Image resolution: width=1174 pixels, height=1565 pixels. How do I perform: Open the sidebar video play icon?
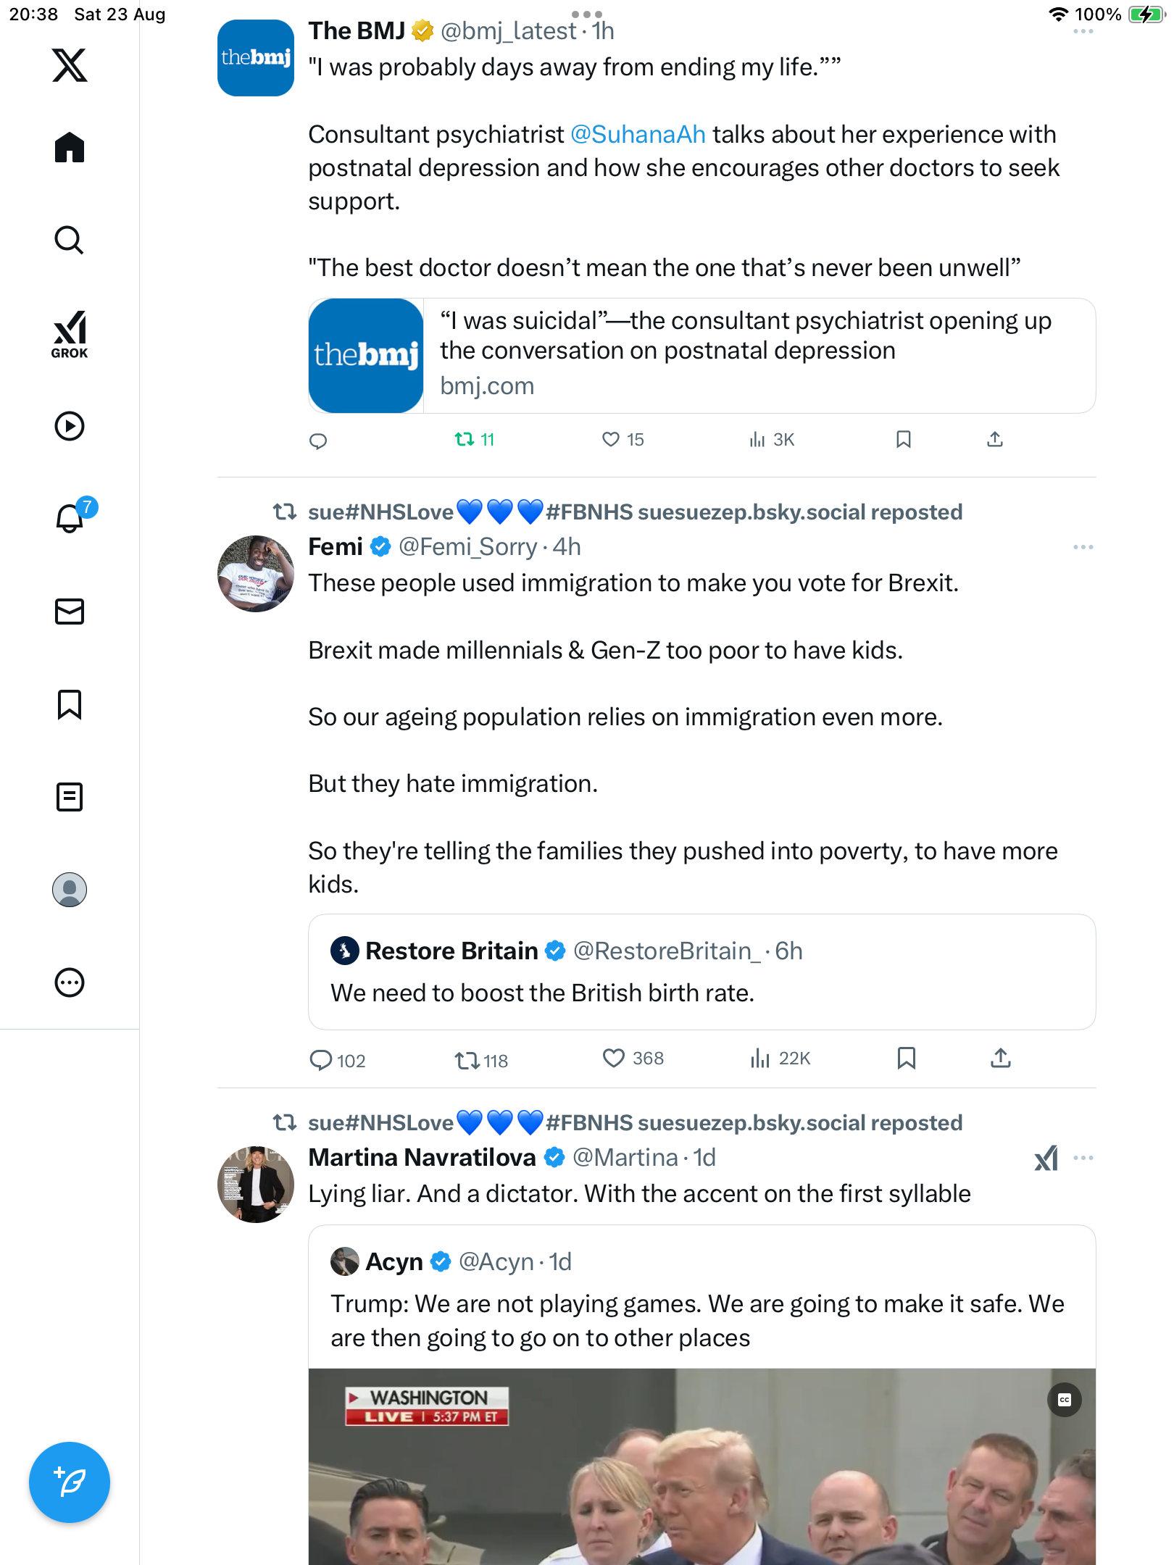pos(70,426)
